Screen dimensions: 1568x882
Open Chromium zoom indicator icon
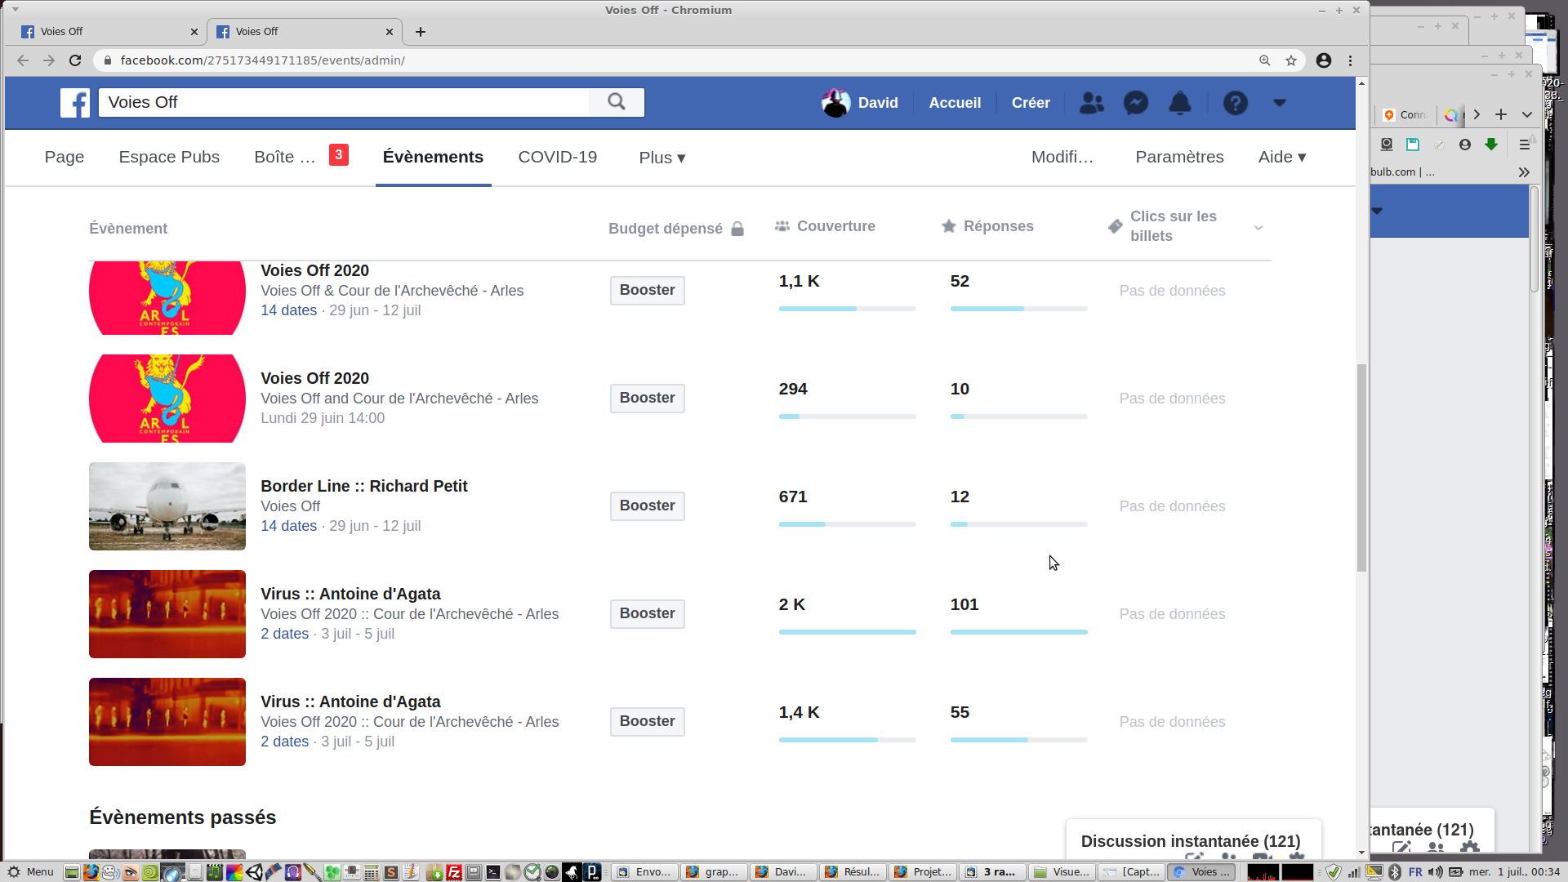[1265, 60]
